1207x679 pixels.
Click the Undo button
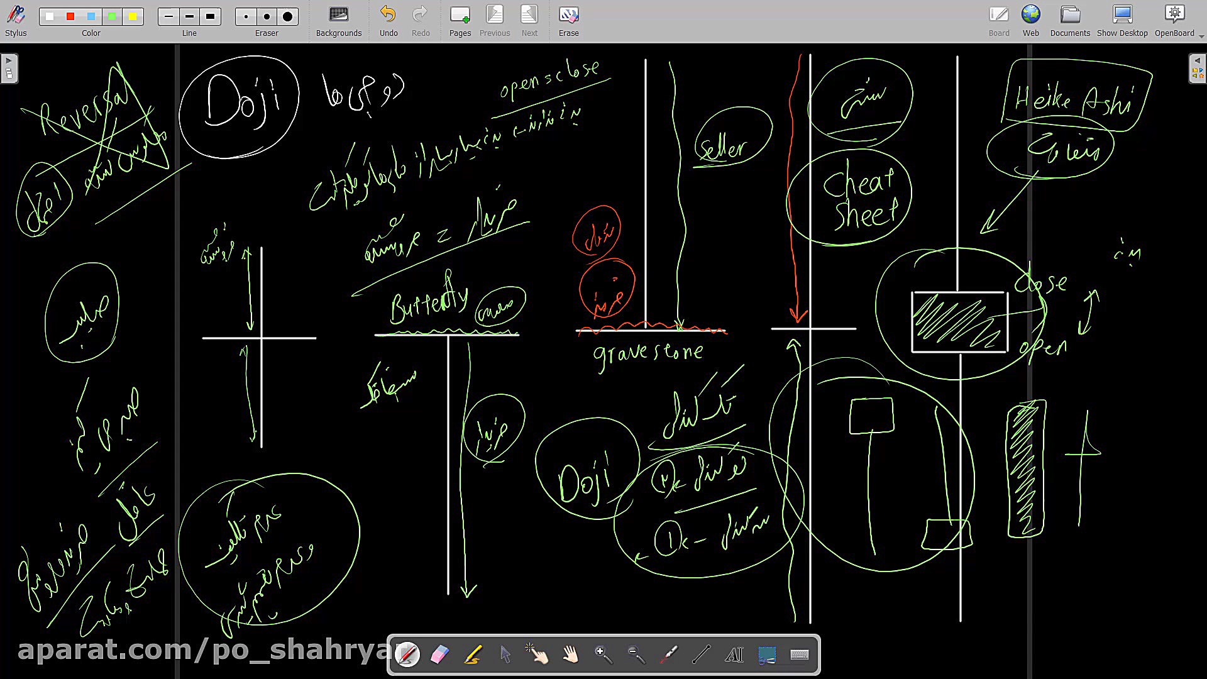(x=389, y=21)
